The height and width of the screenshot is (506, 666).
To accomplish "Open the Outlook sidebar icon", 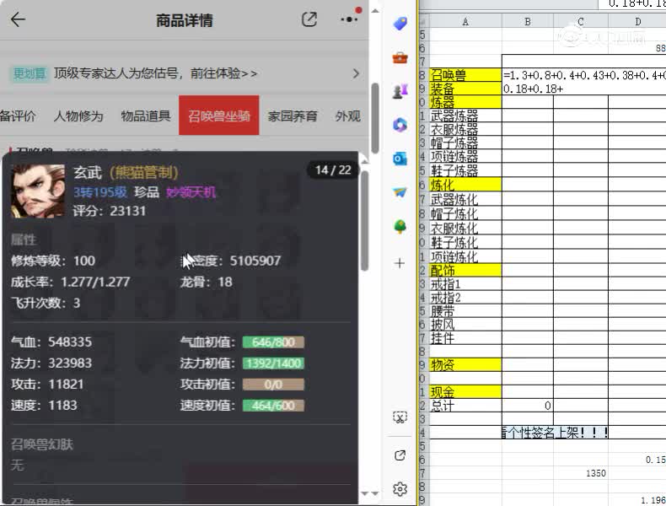I will (400, 159).
